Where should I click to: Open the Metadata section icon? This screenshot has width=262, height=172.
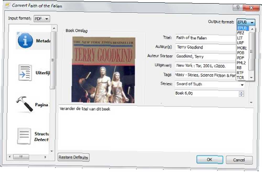(25, 41)
